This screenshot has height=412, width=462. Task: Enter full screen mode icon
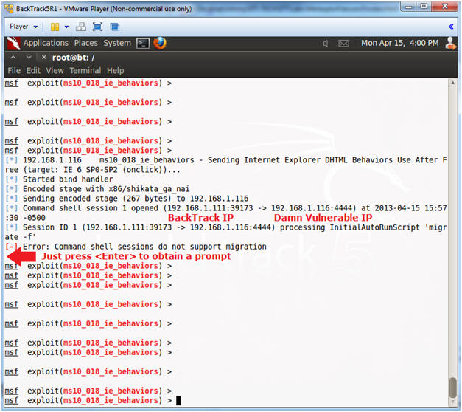(97, 27)
